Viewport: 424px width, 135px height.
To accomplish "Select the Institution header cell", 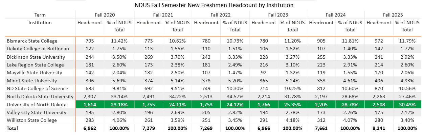I will tap(40, 23).
